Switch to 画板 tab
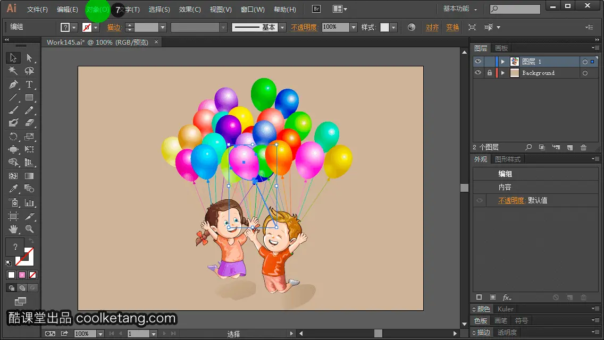 pos(501,48)
